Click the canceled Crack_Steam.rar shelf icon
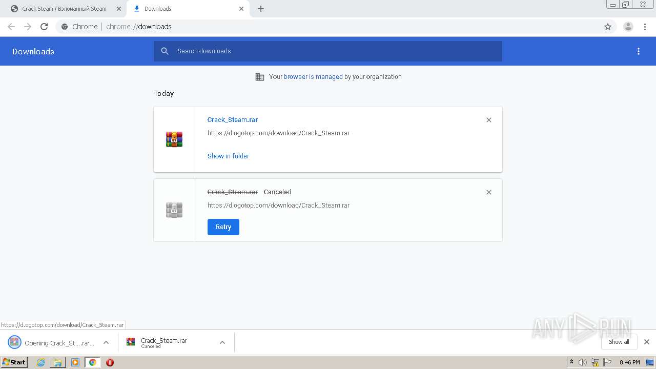This screenshot has width=656, height=369. point(131,342)
